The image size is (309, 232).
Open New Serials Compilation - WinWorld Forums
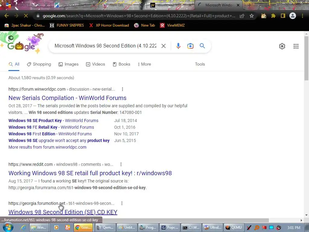pyautogui.click(x=67, y=98)
